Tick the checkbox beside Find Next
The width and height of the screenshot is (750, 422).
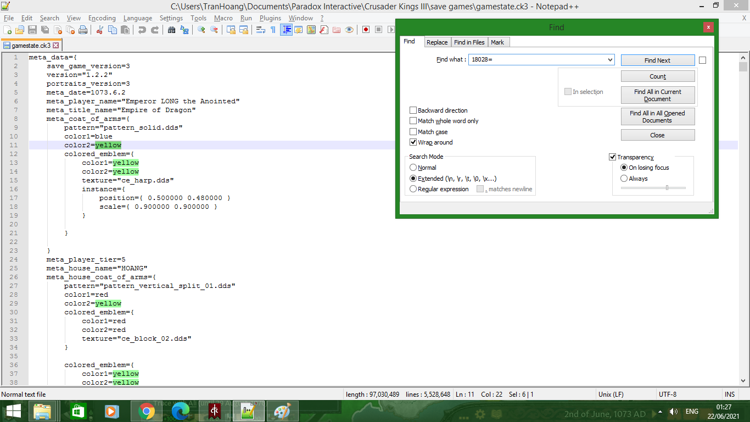pyautogui.click(x=702, y=60)
